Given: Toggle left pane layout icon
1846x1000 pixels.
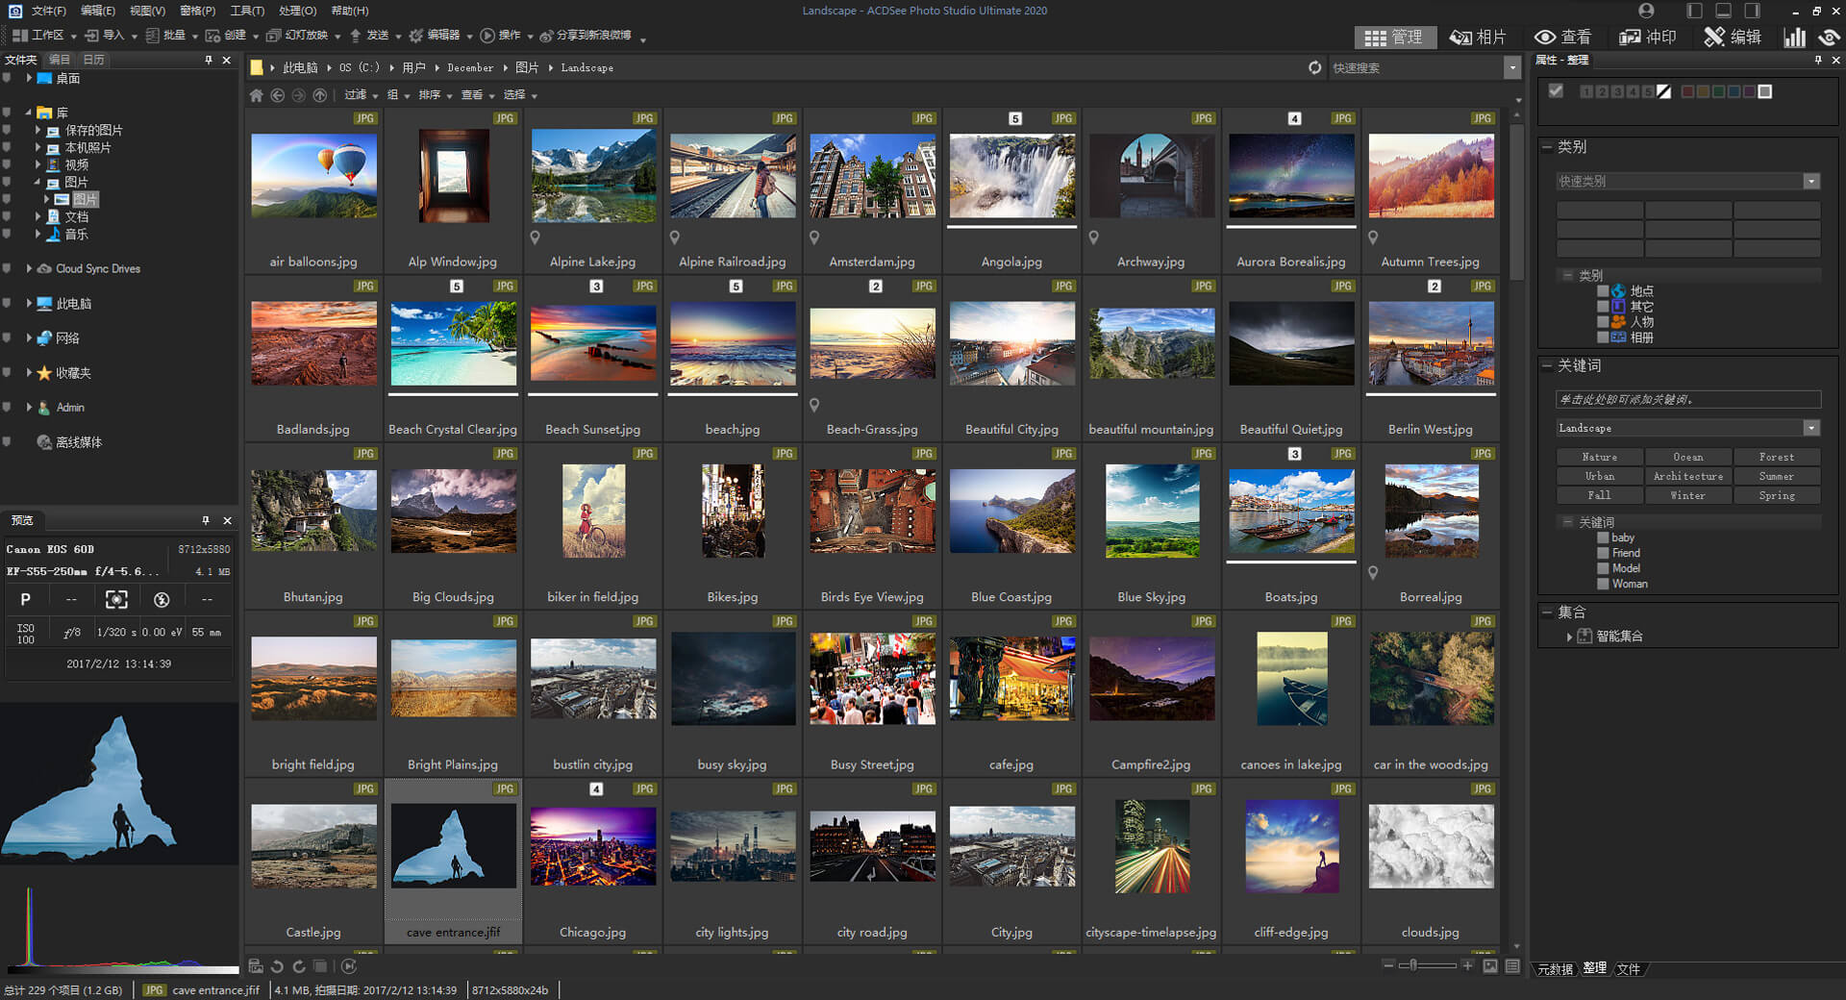Looking at the screenshot, I should pyautogui.click(x=1694, y=11).
